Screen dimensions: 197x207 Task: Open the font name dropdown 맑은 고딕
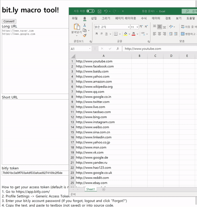click(129, 27)
